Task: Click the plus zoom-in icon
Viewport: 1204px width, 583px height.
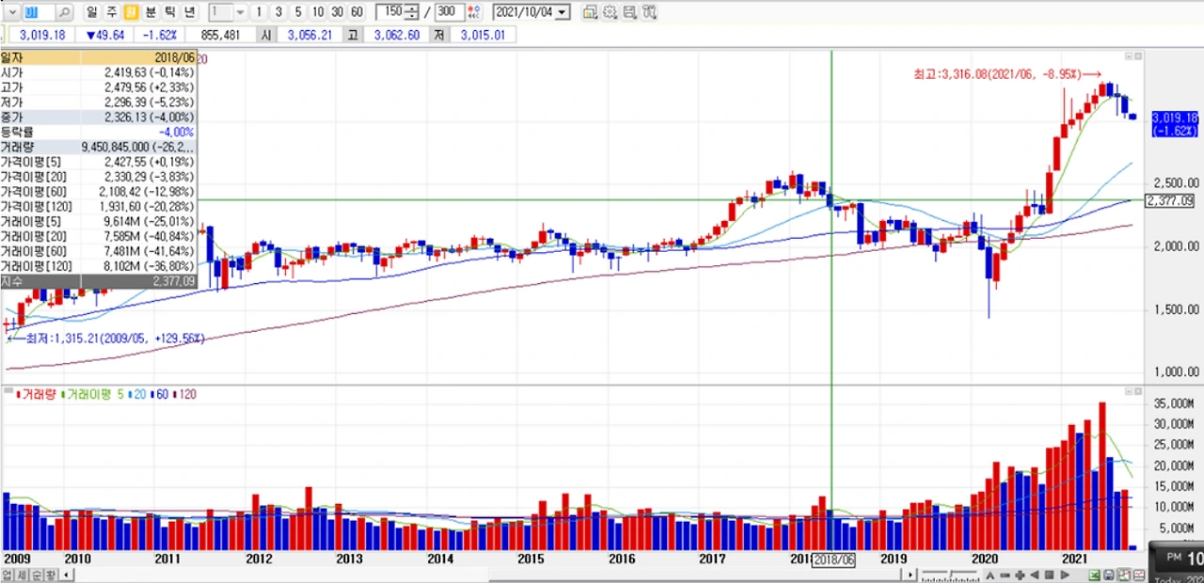Action: 1020,575
